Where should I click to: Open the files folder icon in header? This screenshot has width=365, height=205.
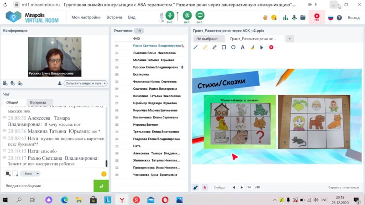tap(302, 17)
